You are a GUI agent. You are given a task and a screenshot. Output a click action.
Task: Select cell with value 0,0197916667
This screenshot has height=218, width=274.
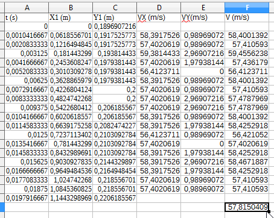pos(27,198)
